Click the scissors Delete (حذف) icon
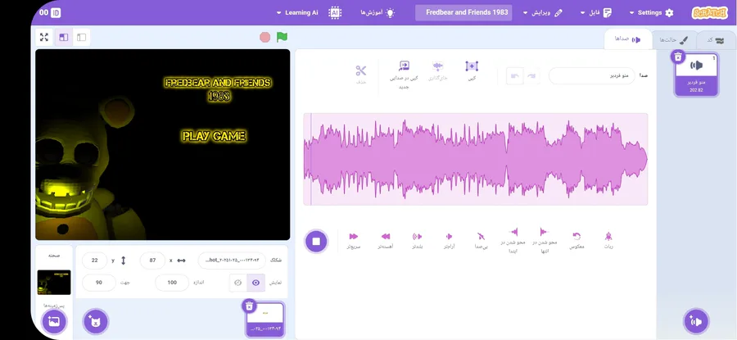Viewport: 737px width, 340px height. (x=361, y=71)
